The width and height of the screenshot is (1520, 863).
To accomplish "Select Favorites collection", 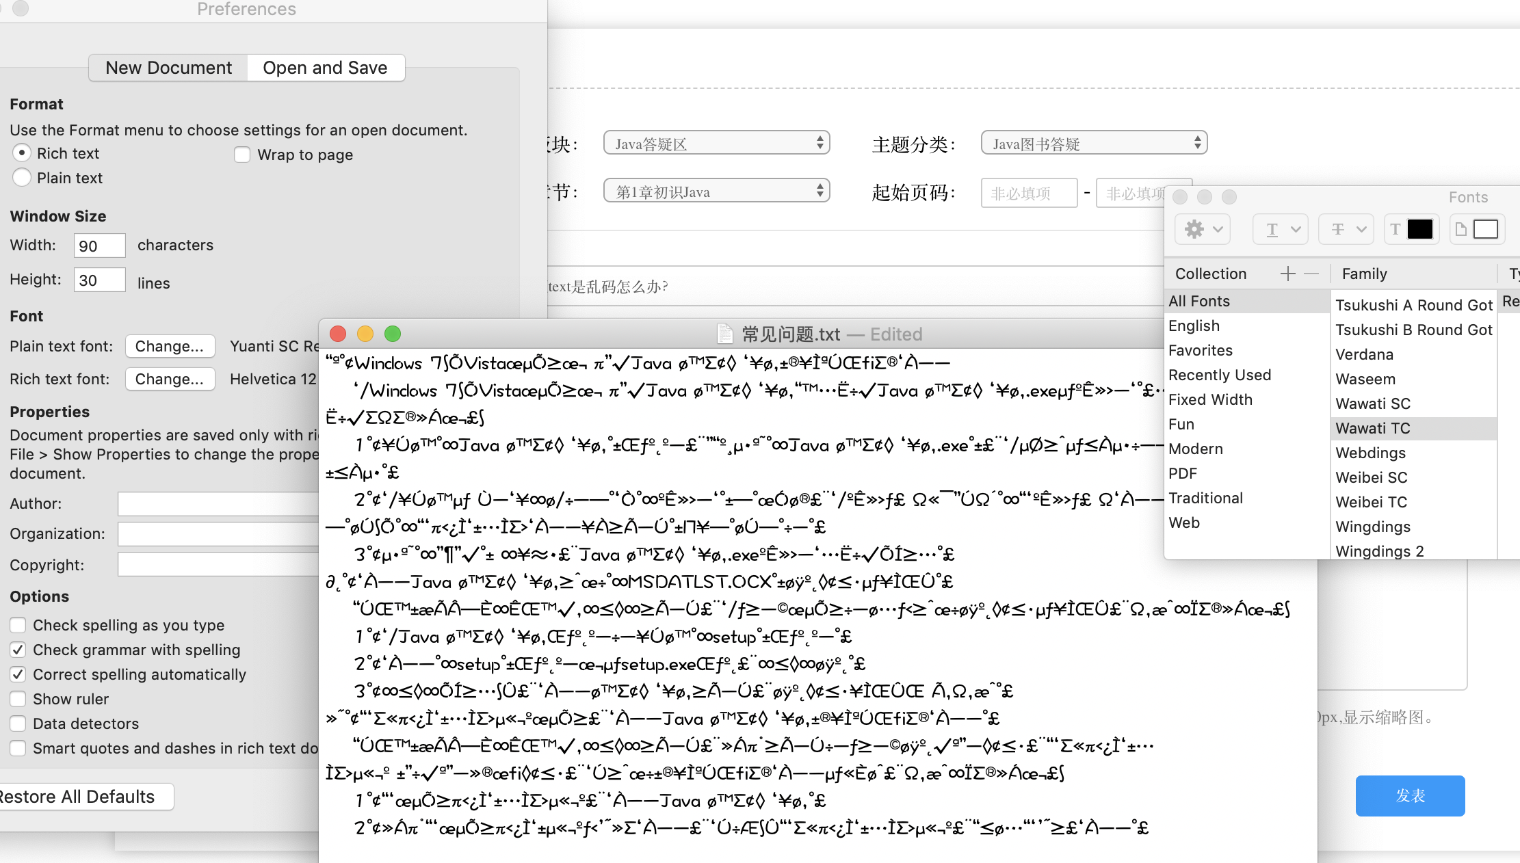I will coord(1246,350).
